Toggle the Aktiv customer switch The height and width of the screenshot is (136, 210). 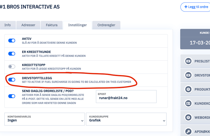pos(12,41)
